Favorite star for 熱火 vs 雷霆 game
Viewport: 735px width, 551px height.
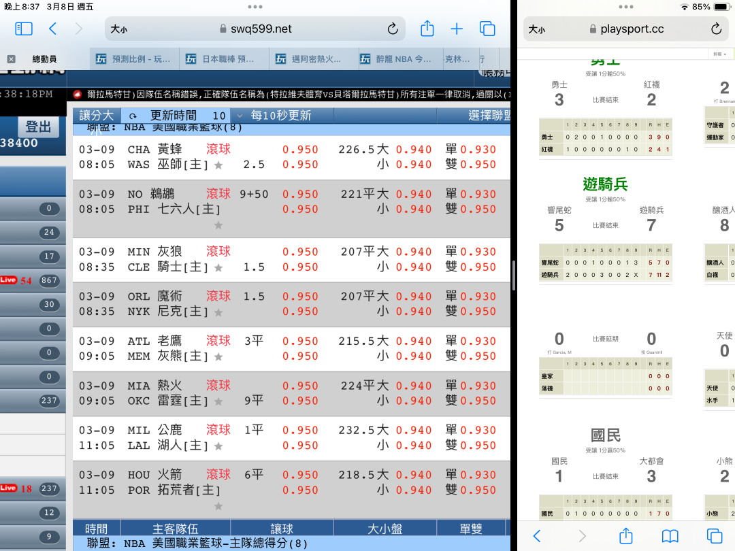(218, 401)
